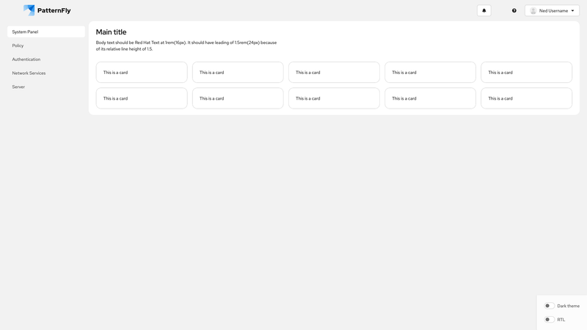Click the first card in the top row
The image size is (587, 330).
142,73
